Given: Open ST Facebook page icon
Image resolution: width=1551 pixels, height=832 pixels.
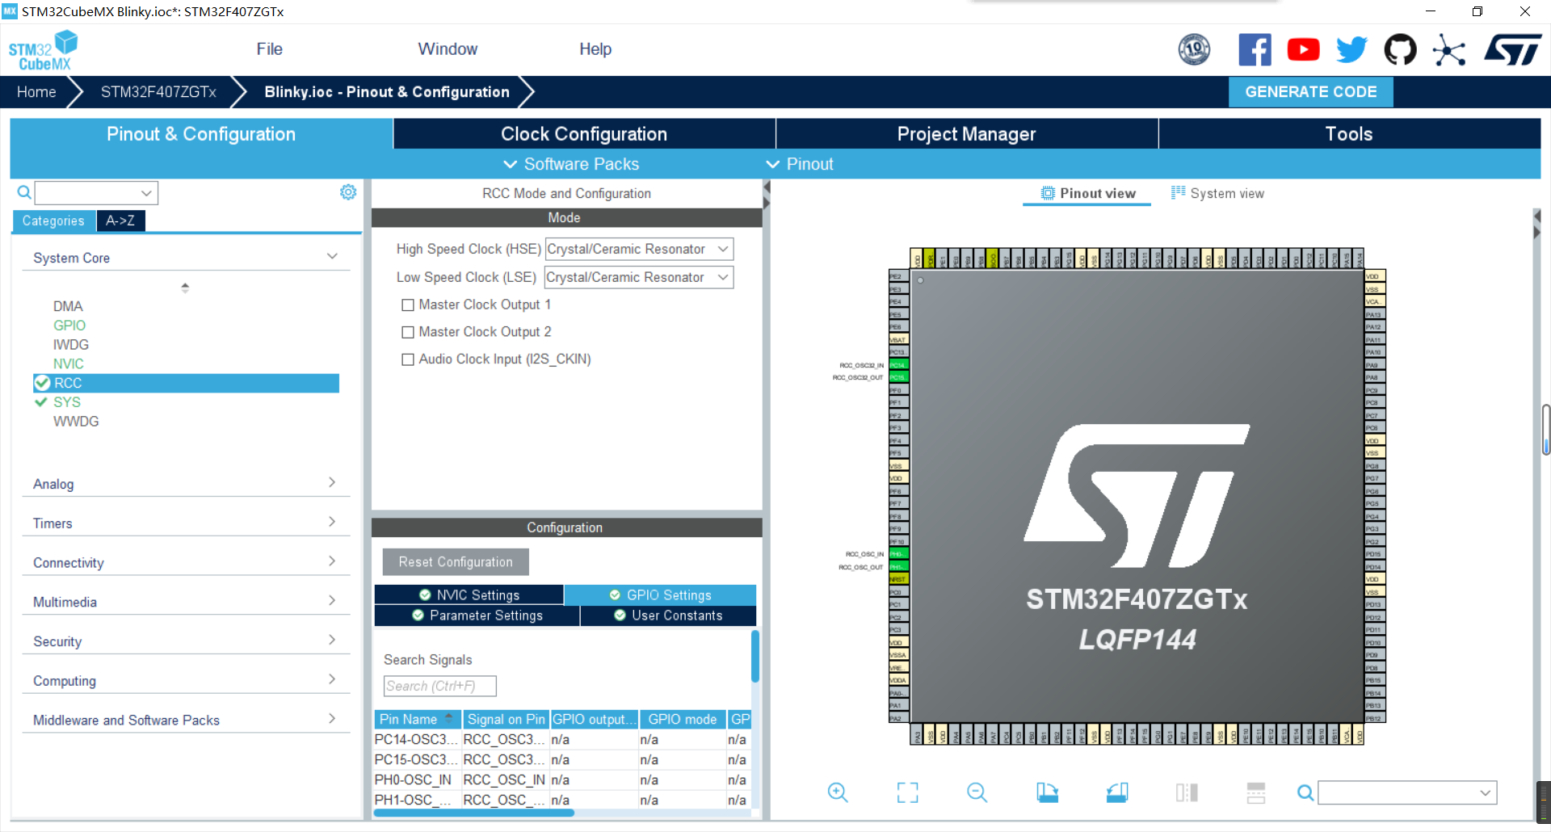Looking at the screenshot, I should 1255,50.
